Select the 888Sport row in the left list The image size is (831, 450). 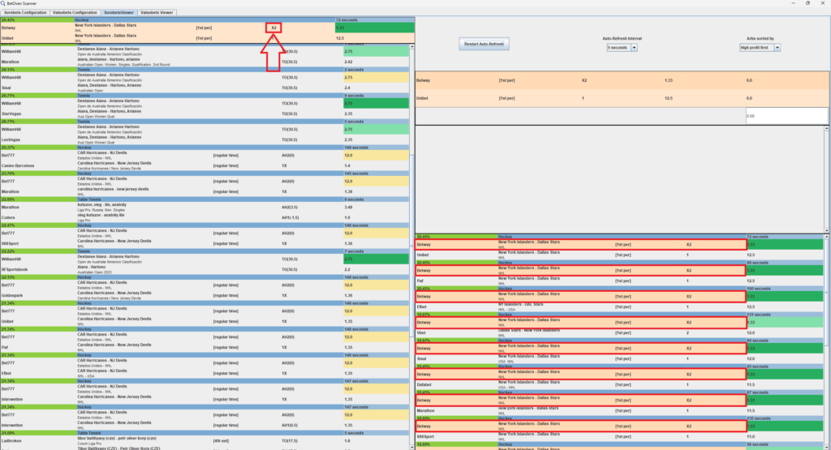[205, 243]
